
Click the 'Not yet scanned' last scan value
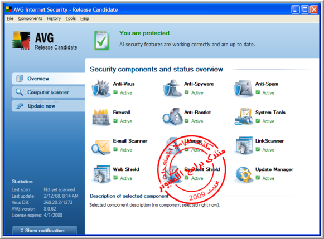[x=59, y=189]
